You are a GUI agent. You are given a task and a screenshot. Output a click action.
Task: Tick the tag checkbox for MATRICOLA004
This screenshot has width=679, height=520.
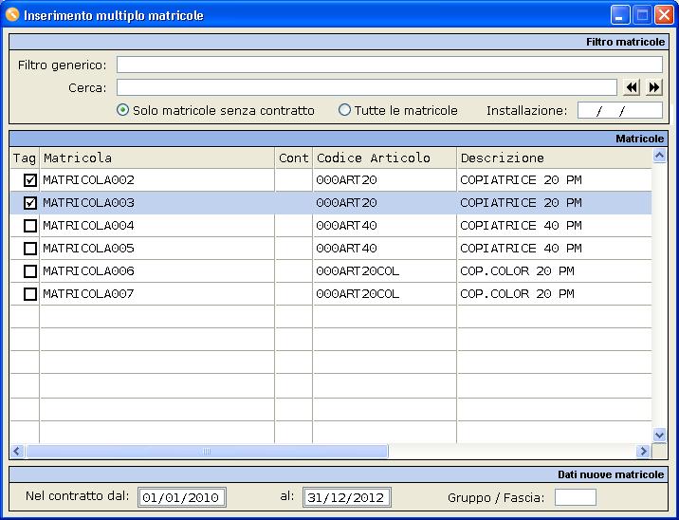(30, 226)
